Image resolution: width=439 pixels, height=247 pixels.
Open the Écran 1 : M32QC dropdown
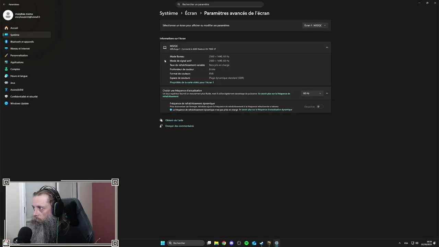click(x=315, y=25)
